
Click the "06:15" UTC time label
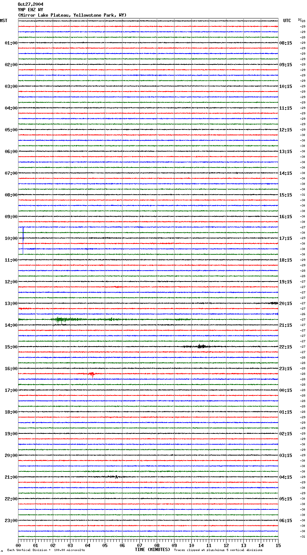286,521
